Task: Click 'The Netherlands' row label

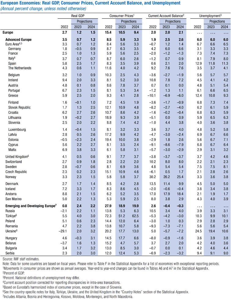Action: click(x=20, y=68)
